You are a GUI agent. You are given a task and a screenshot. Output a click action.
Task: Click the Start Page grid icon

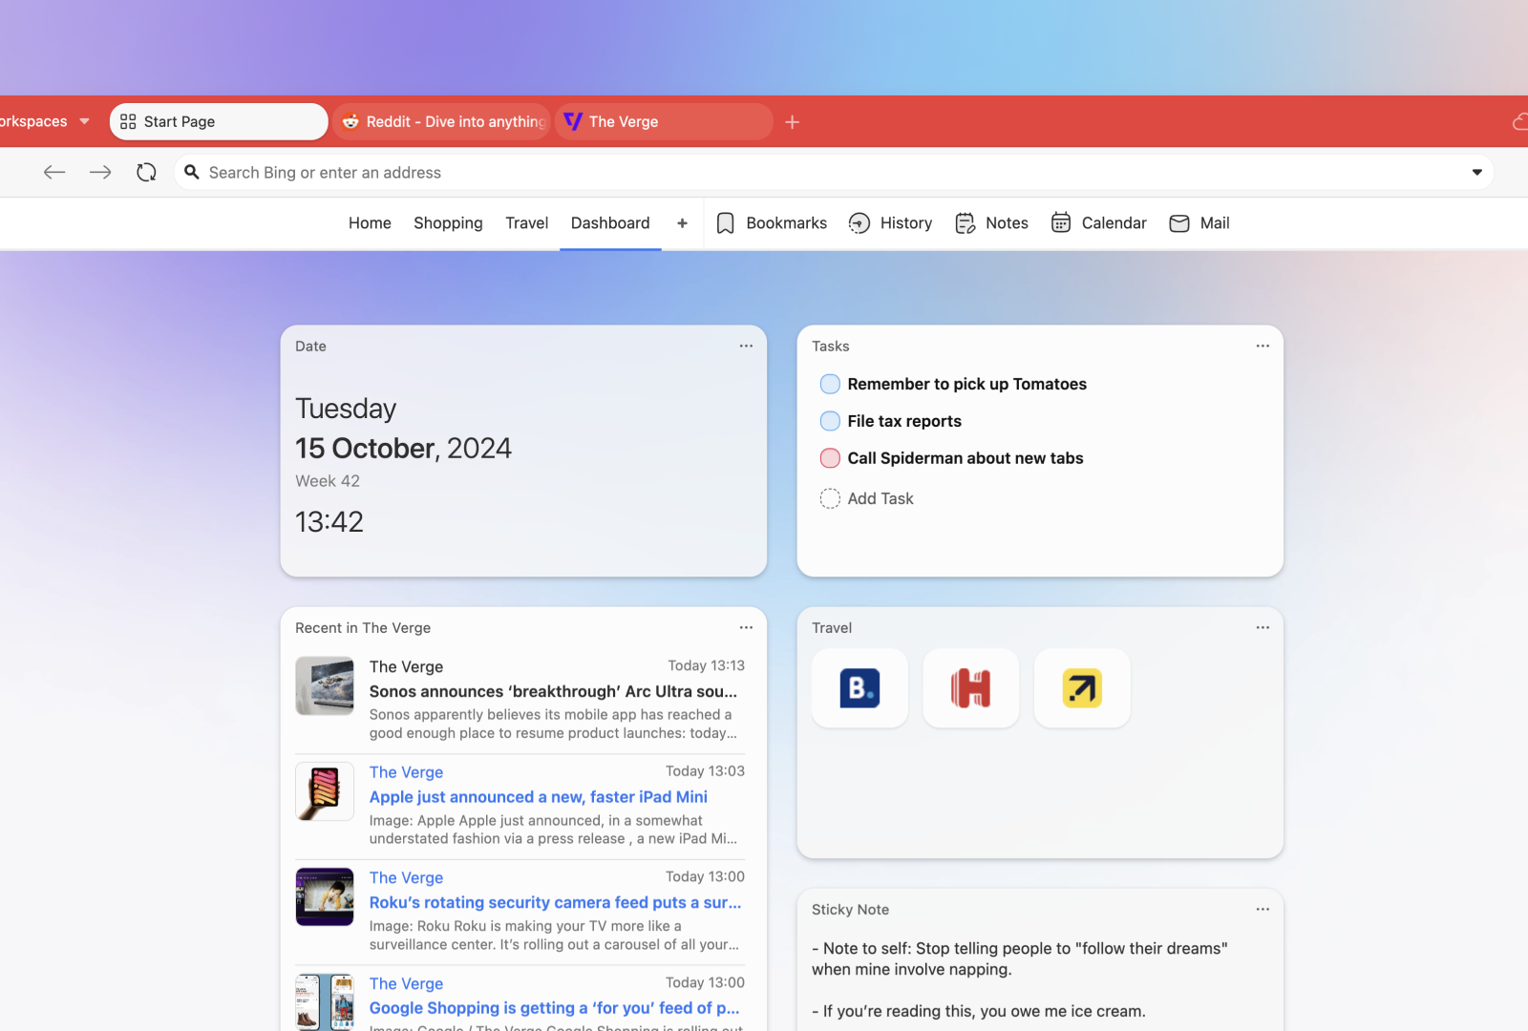128,121
